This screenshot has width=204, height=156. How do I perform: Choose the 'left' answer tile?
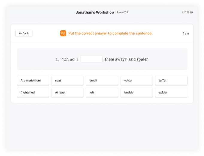[102, 93]
